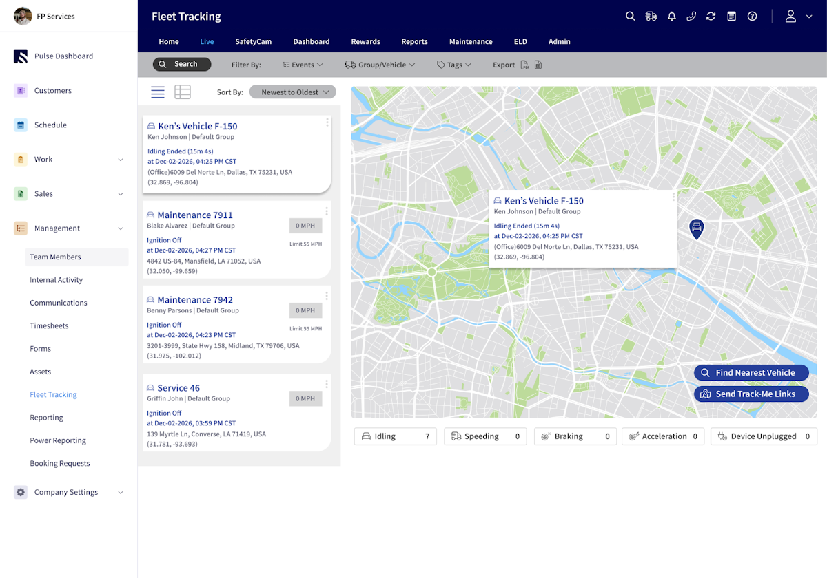Switch to the ELD tab
The height and width of the screenshot is (578, 827).
(520, 41)
